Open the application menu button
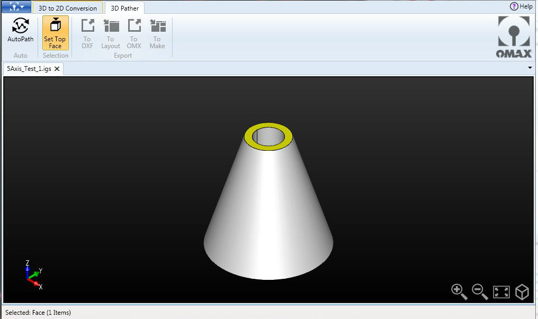This screenshot has width=538, height=319. click(x=16, y=7)
